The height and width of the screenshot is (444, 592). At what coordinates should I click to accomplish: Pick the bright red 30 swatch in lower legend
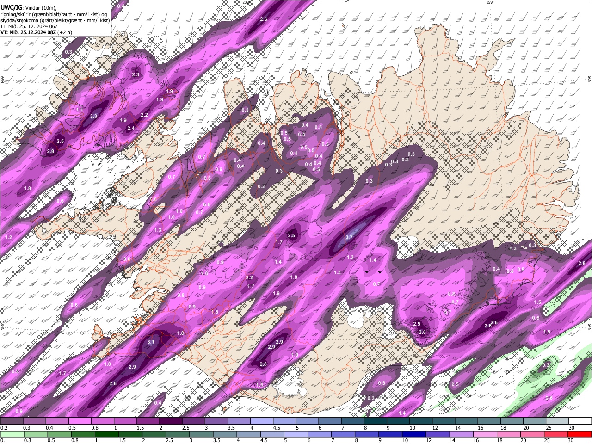(580, 434)
